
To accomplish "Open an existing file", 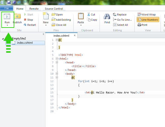I will pyautogui.click(x=57, y=15).
